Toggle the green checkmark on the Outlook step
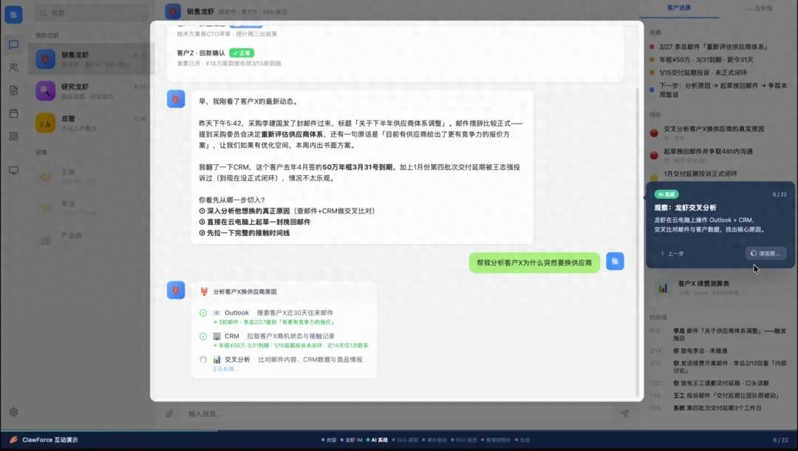This screenshot has height=451, width=798. tap(203, 313)
